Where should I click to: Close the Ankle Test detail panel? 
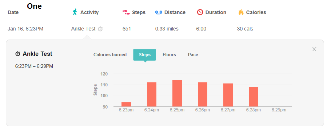(314, 49)
